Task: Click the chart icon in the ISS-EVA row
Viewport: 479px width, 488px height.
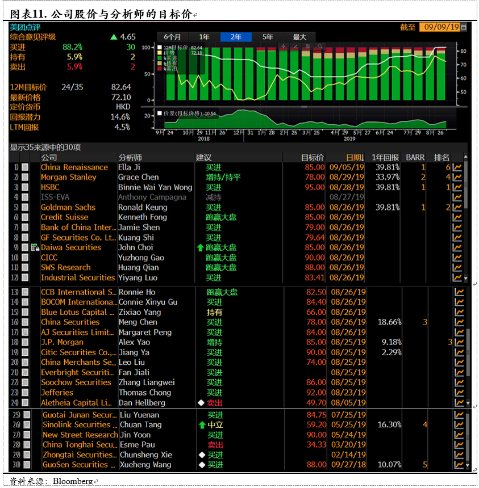Action: [x=457, y=197]
